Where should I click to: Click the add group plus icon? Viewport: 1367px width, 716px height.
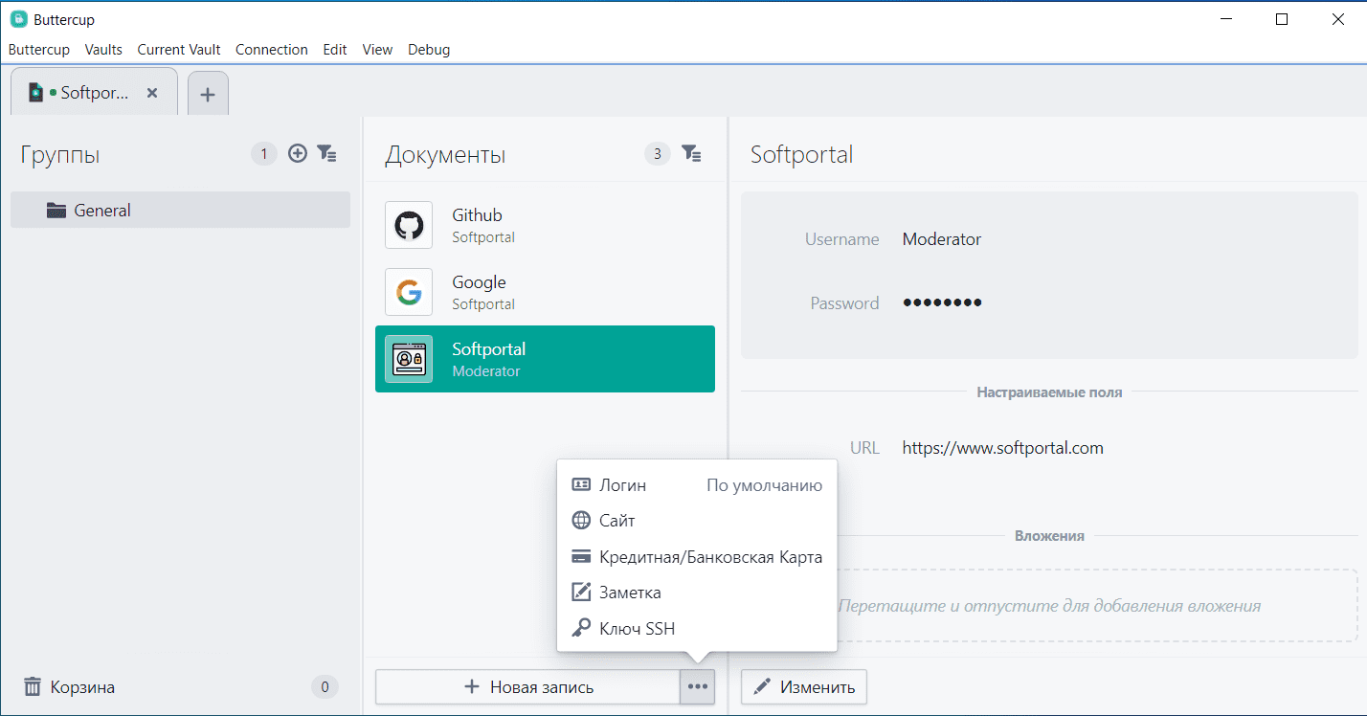click(298, 153)
